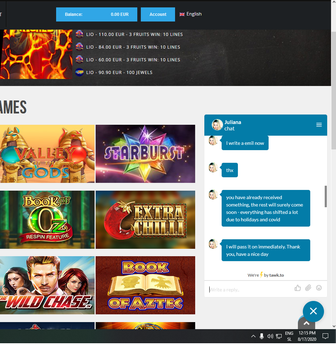Click the Balance 0.00 EUR button
Screen dimensions: 336x345
point(96,14)
